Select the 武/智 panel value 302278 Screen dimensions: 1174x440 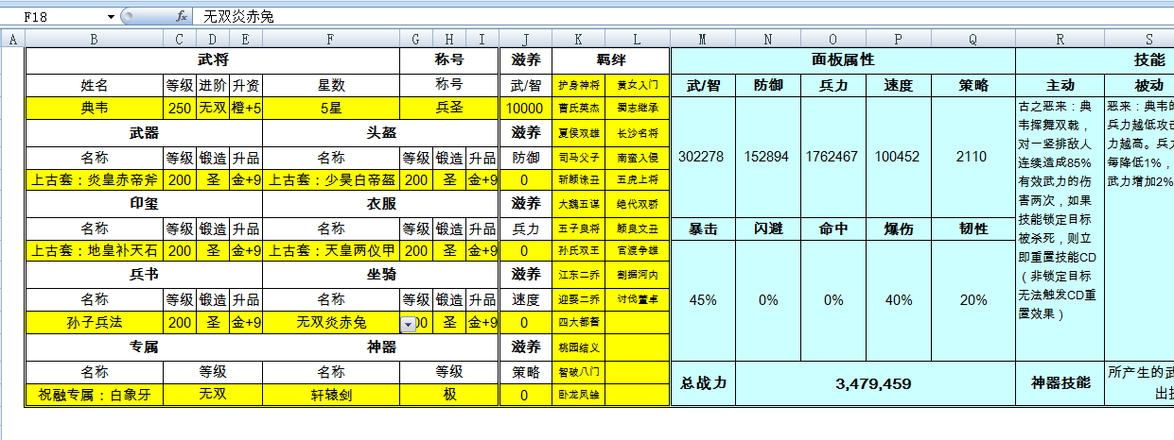click(x=703, y=157)
